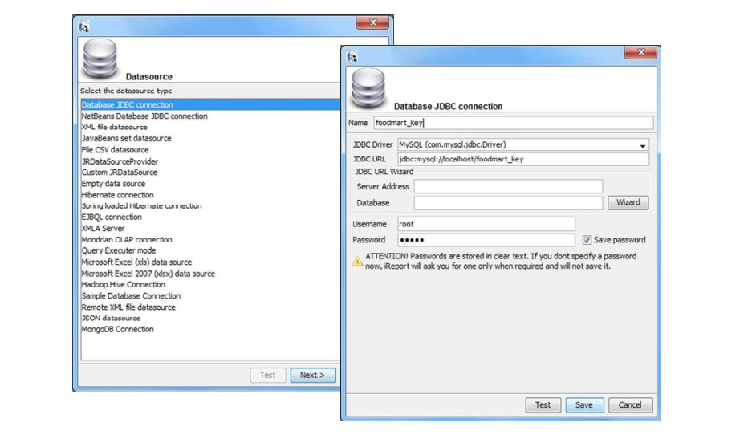Toggle the Save password checkbox
This screenshot has height=439, width=748.
coord(587,239)
